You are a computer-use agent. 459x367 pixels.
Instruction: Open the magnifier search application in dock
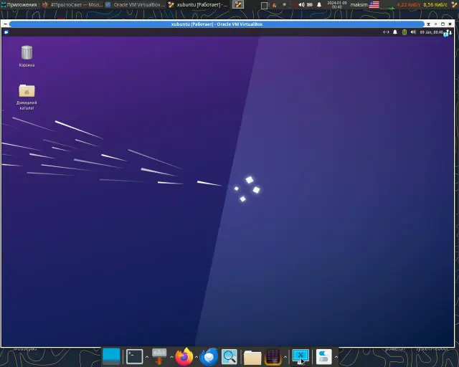click(229, 356)
